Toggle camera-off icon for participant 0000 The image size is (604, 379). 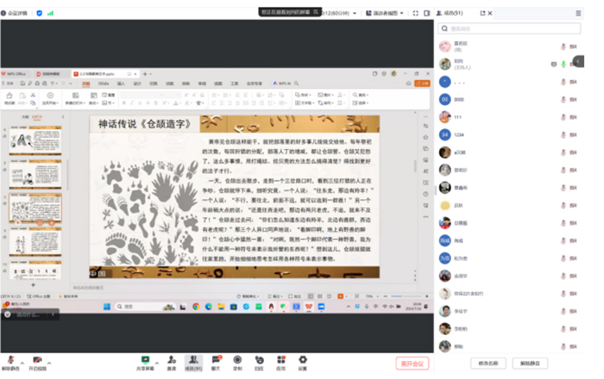pos(573,100)
